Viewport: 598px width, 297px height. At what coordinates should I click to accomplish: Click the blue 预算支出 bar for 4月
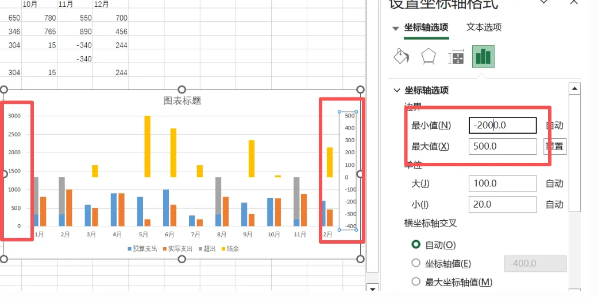point(114,210)
